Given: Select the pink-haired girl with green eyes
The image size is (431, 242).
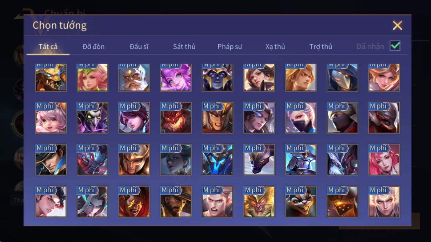Looking at the screenshot, I should 51,118.
